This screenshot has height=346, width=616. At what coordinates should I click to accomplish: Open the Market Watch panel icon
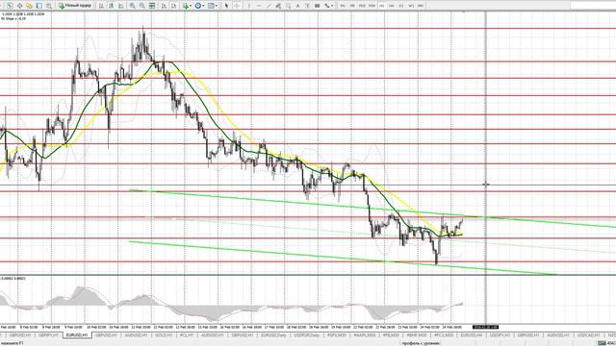point(10,6)
